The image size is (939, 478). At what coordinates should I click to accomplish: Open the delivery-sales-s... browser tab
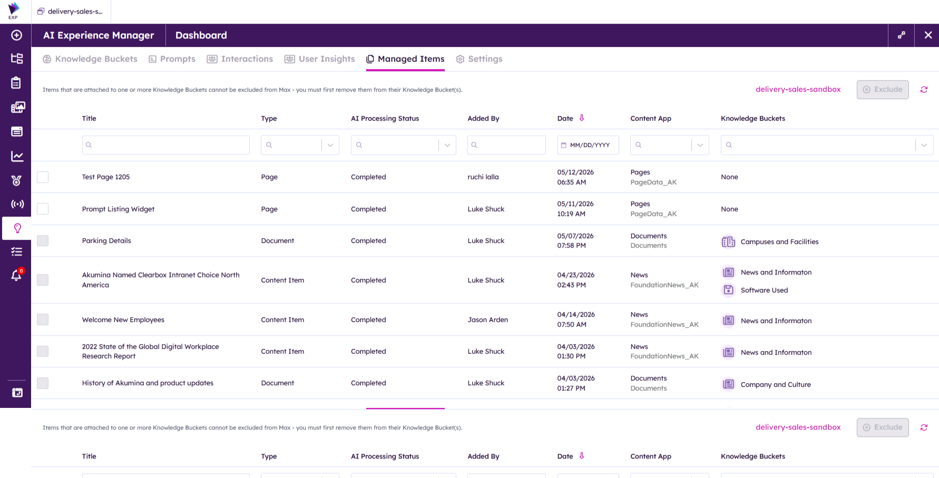(71, 12)
